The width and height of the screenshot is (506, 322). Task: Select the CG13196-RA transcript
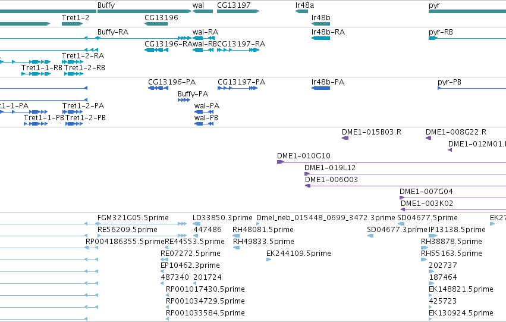[x=156, y=50]
